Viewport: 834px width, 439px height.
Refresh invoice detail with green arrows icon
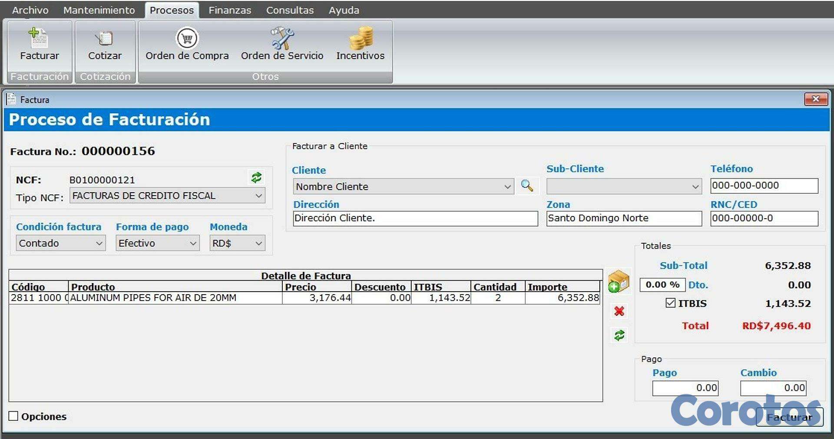point(619,335)
